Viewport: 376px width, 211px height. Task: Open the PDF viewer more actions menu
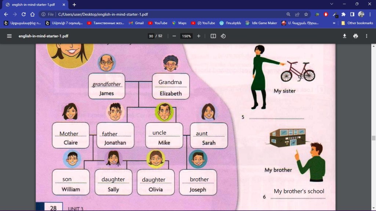pyautogui.click(x=366, y=36)
